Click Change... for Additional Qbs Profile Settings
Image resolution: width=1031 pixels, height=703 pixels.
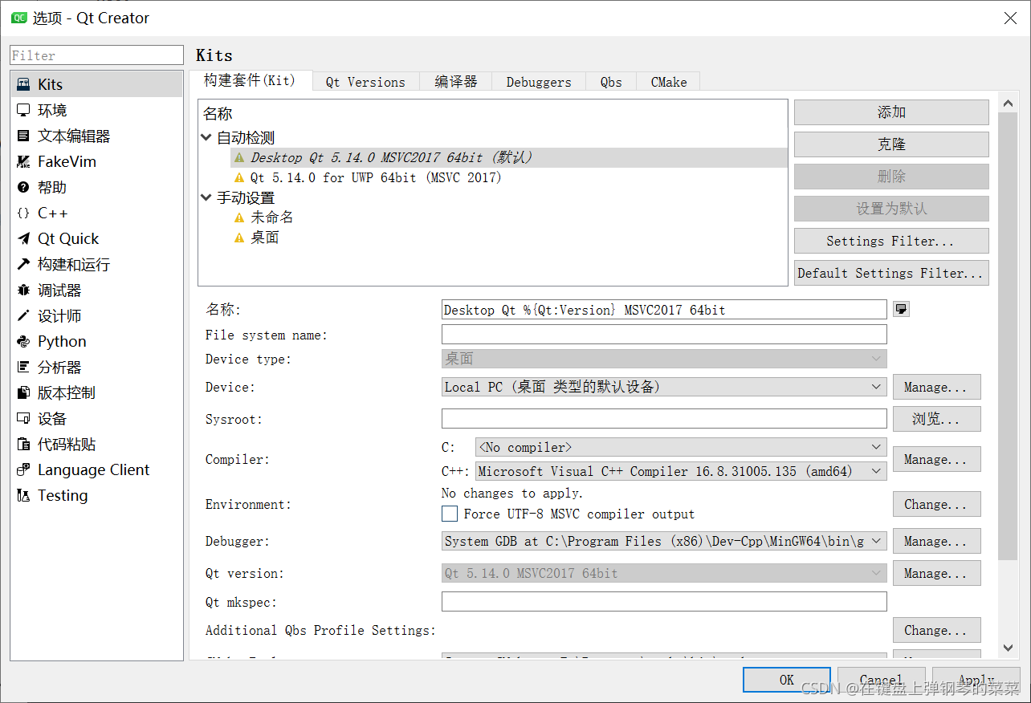pyautogui.click(x=937, y=630)
